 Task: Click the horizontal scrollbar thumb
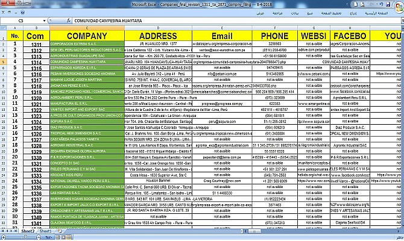click(254, 231)
